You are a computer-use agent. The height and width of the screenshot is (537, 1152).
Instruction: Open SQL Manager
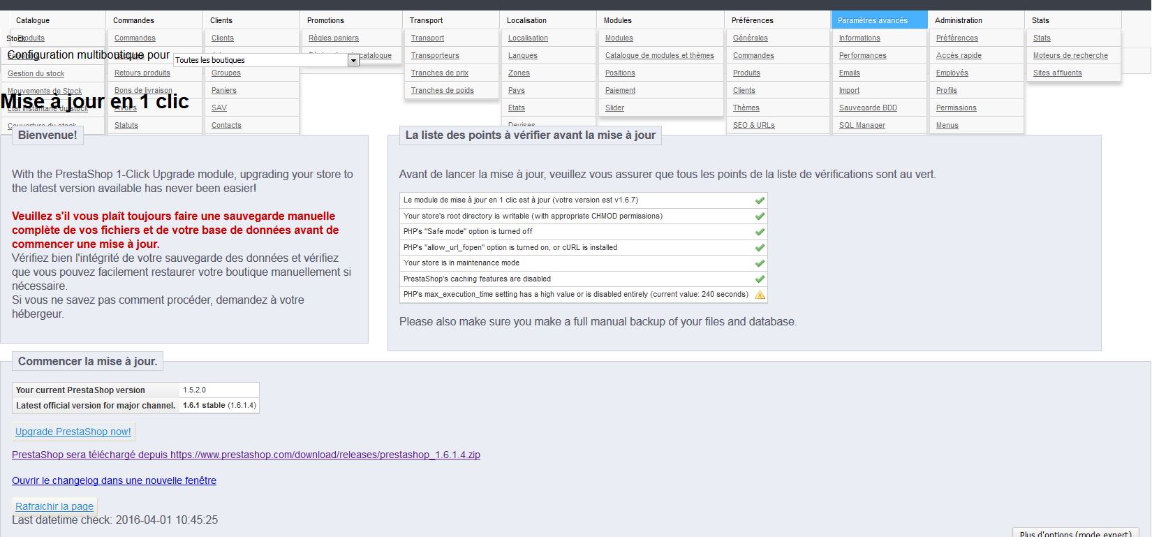(862, 125)
